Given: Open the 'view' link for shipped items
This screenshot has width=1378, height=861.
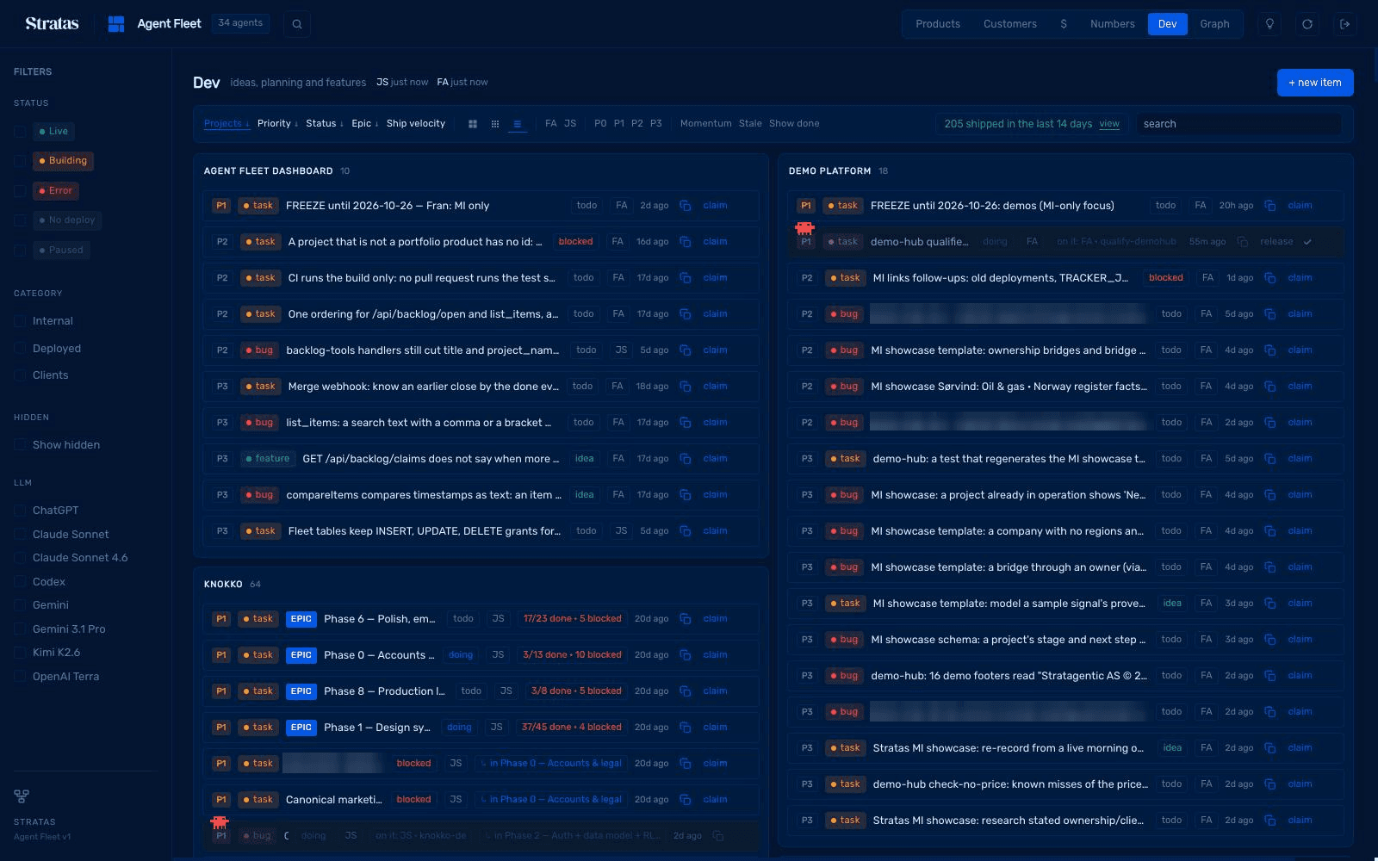Looking at the screenshot, I should click(1109, 124).
